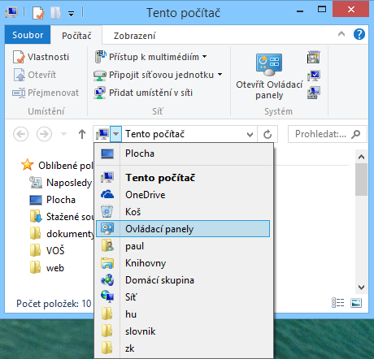Open the blue Help question mark

tap(359, 34)
